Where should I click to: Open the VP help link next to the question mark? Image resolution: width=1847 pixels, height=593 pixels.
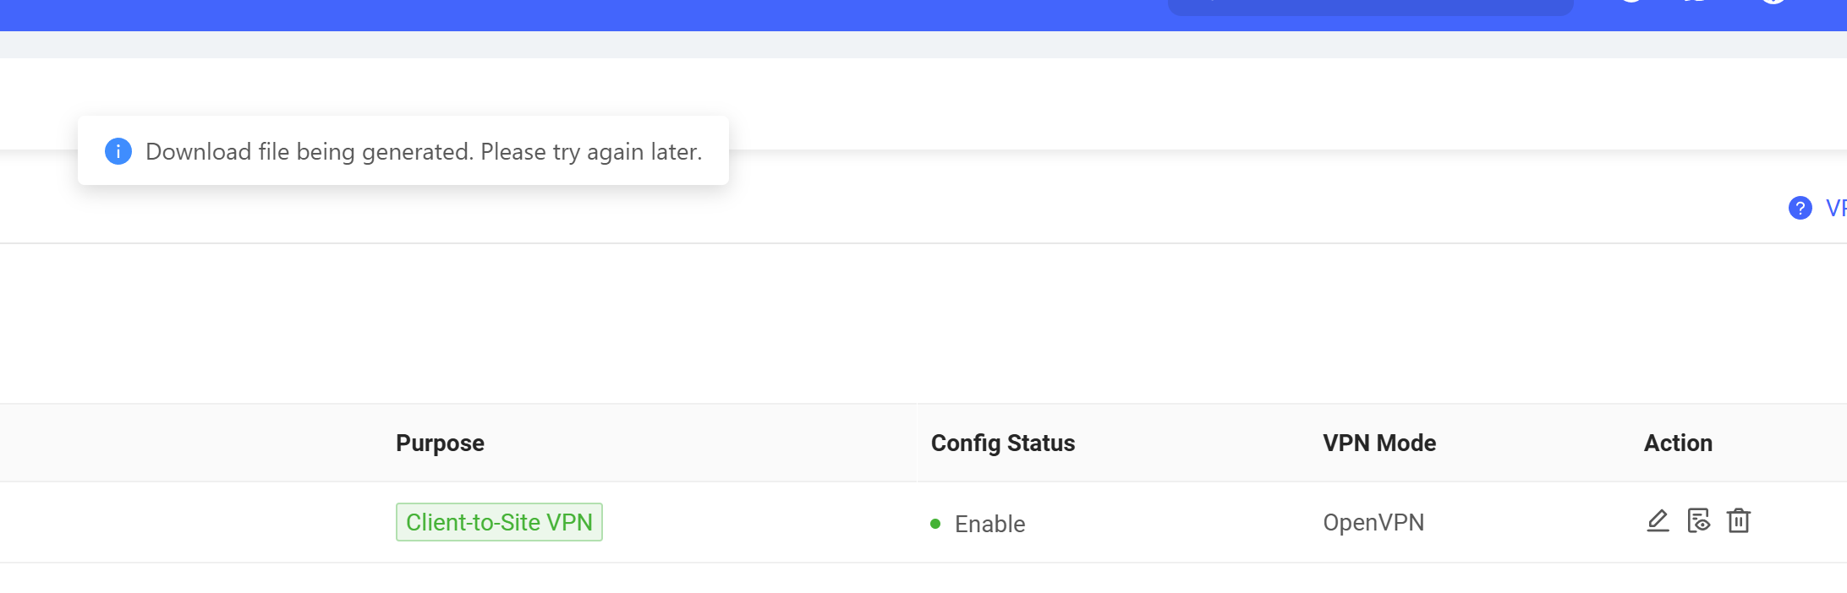pyautogui.click(x=1836, y=208)
